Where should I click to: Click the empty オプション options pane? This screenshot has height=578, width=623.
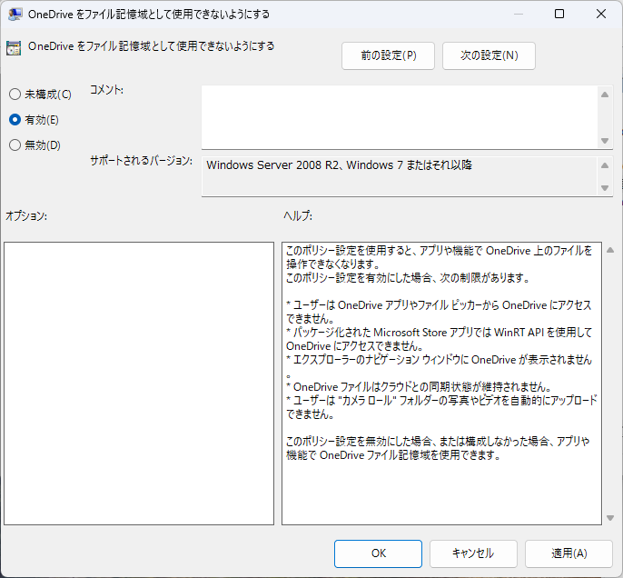point(139,384)
